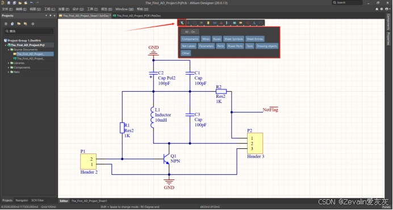Select the text string A tool
This screenshot has height=210, width=393.
pyautogui.click(x=254, y=23)
